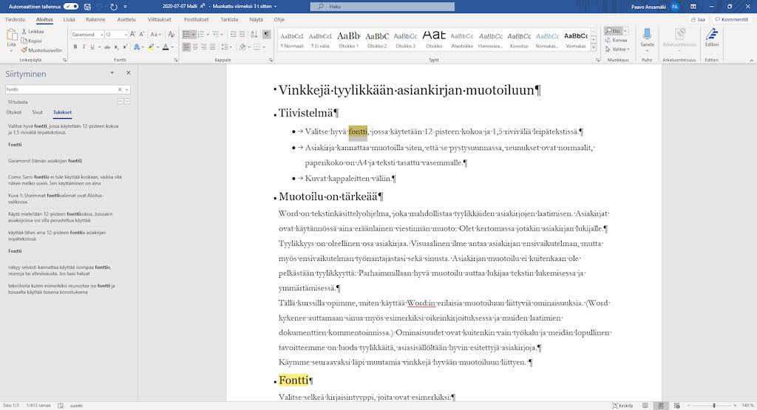Click the shading paint bucket icon
The width and height of the screenshot is (757, 410).
coord(242,47)
